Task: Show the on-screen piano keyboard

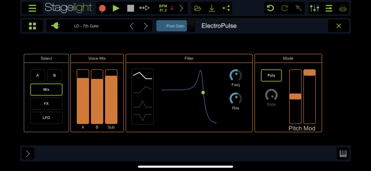Action: (343, 154)
